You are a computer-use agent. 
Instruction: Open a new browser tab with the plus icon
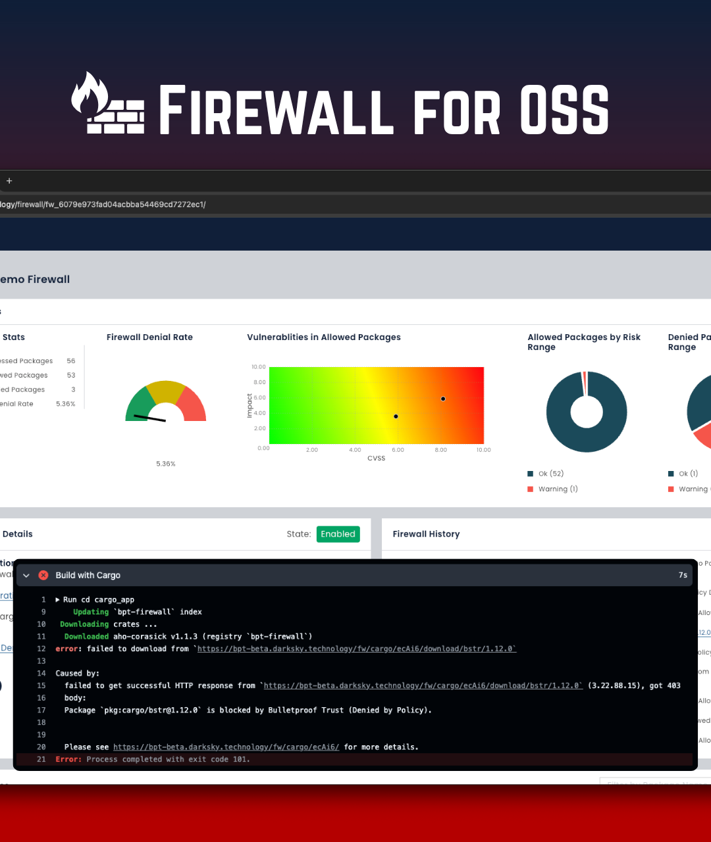(x=9, y=181)
